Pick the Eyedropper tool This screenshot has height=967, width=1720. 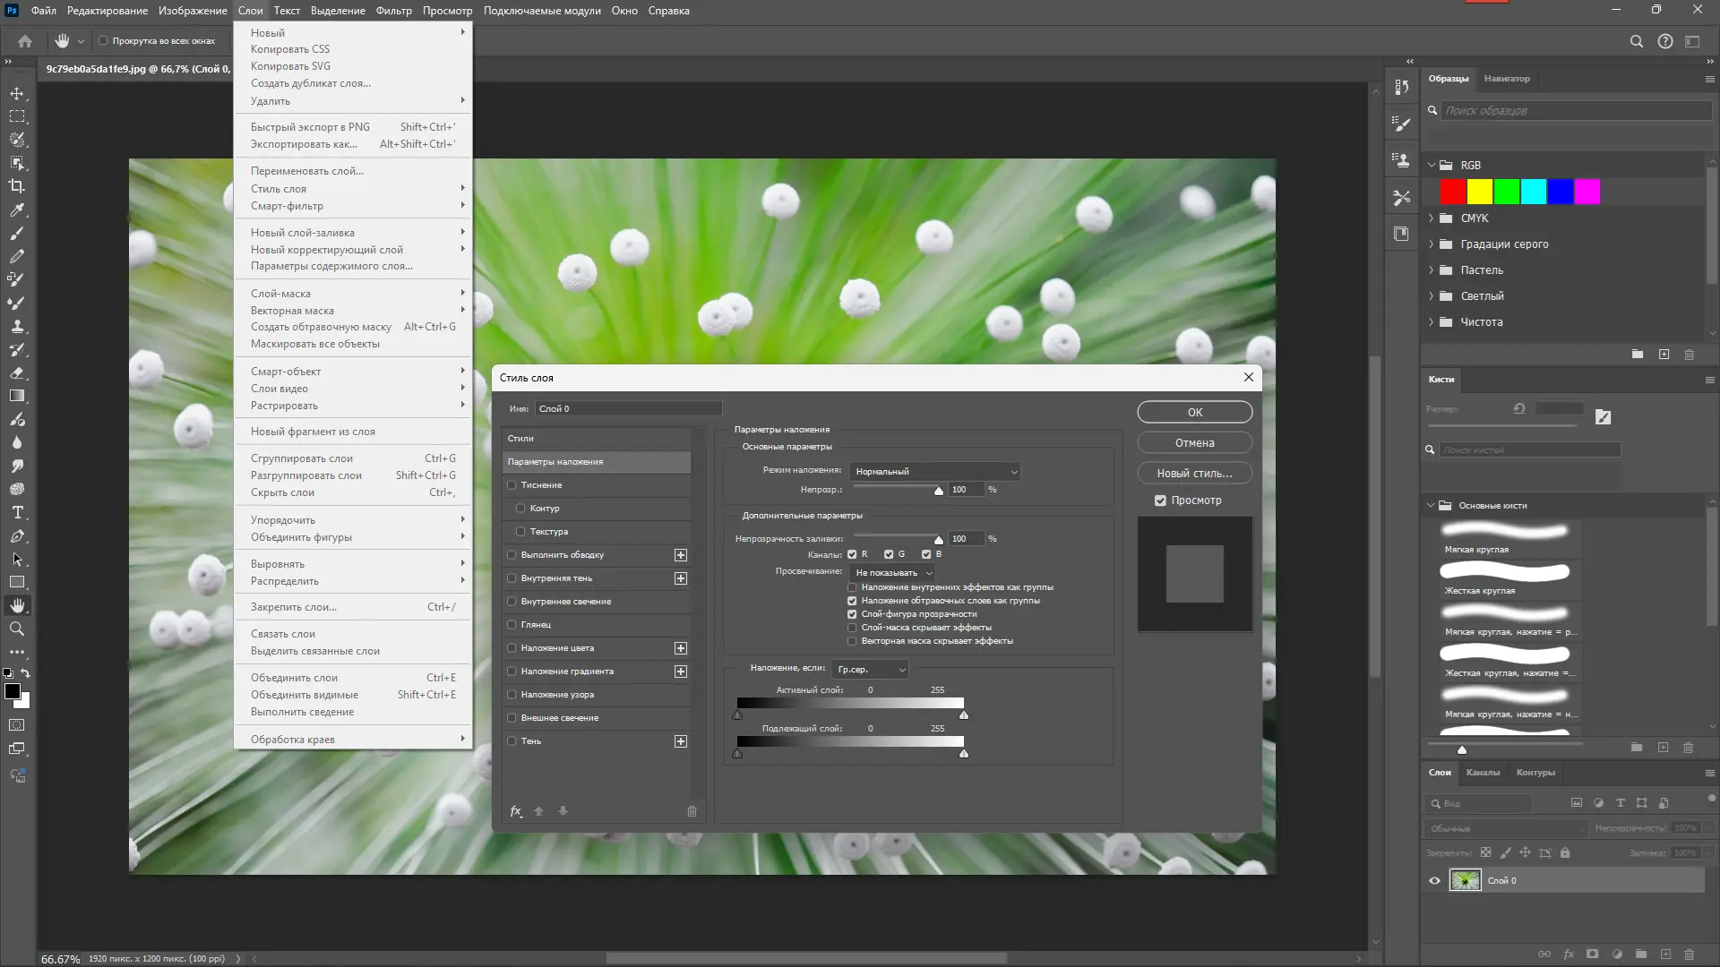17,210
